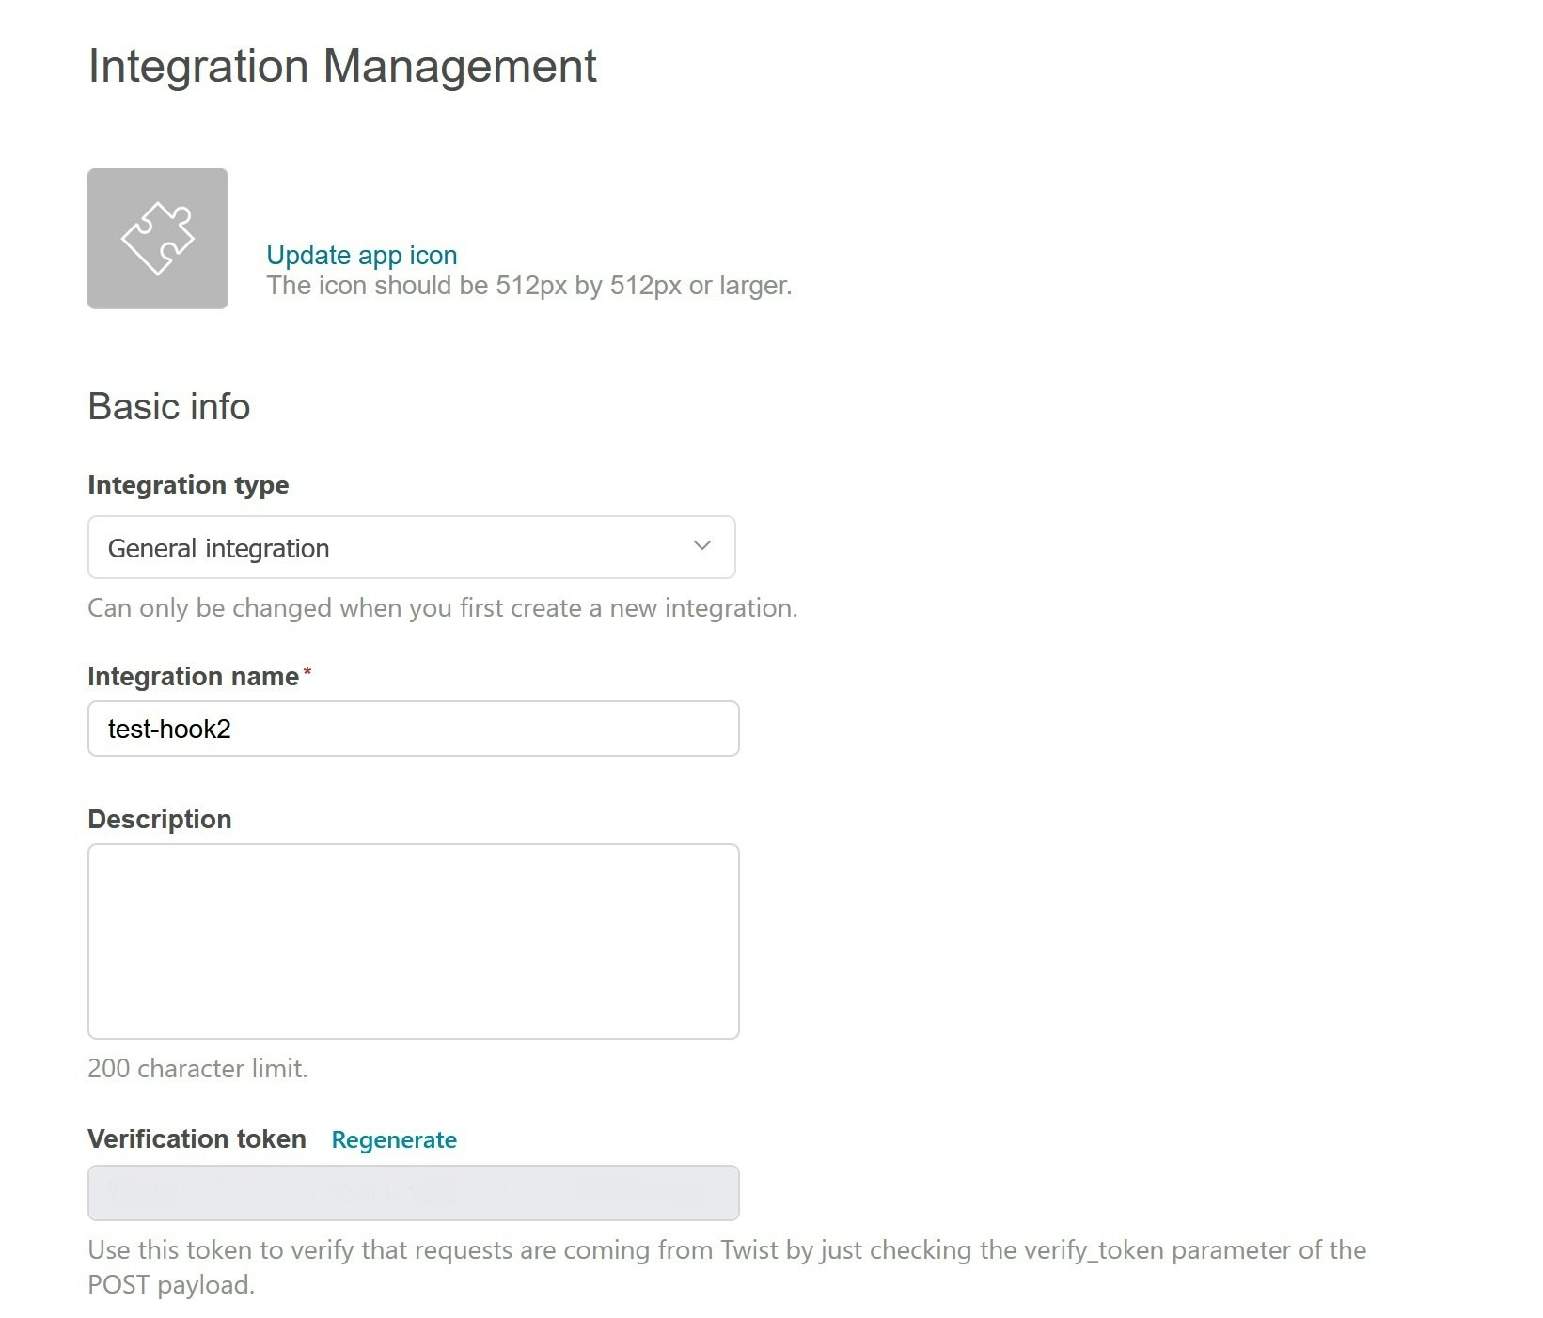Expand the Integration type dropdown
This screenshot has height=1318, width=1543.
[412, 547]
